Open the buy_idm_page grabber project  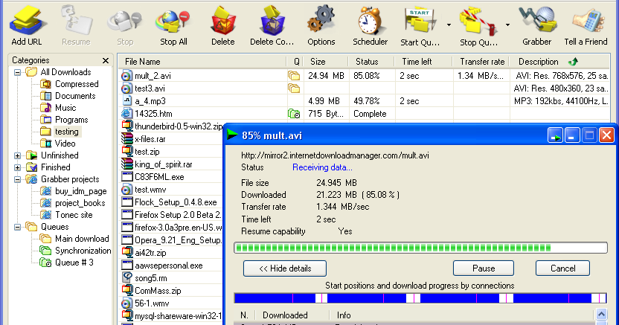pyautogui.click(x=80, y=191)
